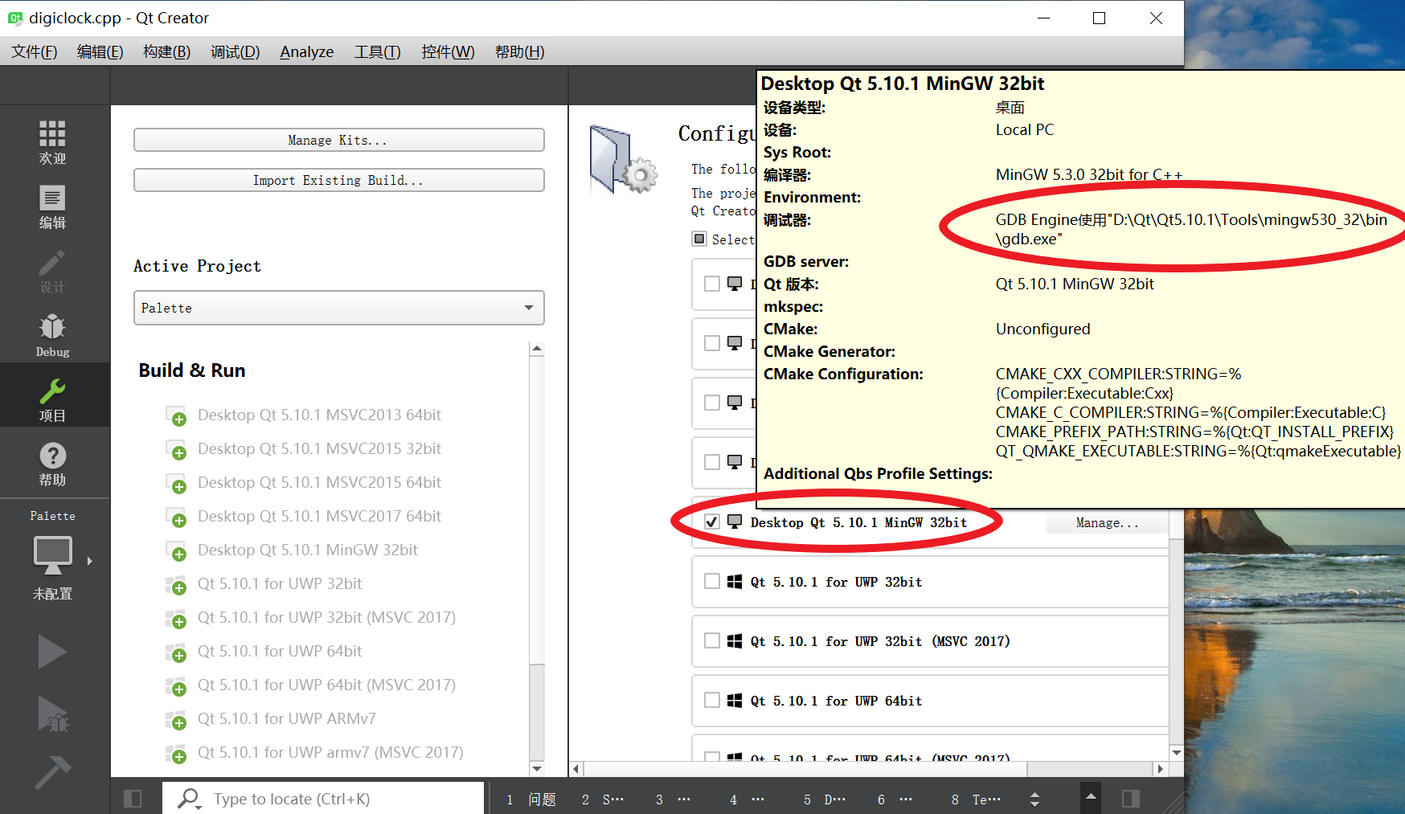Click the kit list vertical scroll down arrow
1405x814 pixels.
[1176, 753]
